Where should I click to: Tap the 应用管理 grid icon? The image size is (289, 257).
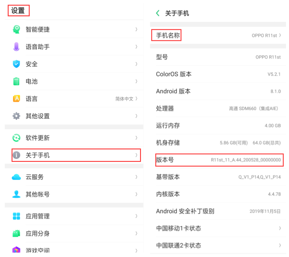[x=16, y=216]
